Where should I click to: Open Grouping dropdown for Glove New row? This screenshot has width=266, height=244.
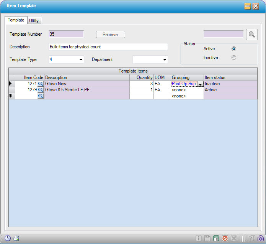[200, 84]
